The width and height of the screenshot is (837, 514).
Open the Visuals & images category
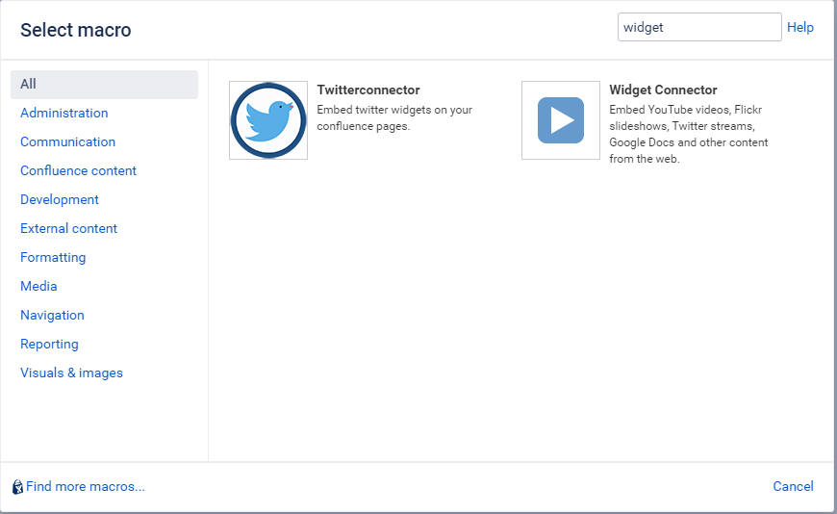point(71,373)
